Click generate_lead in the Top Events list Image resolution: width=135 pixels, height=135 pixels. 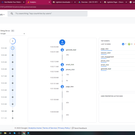[106, 69]
